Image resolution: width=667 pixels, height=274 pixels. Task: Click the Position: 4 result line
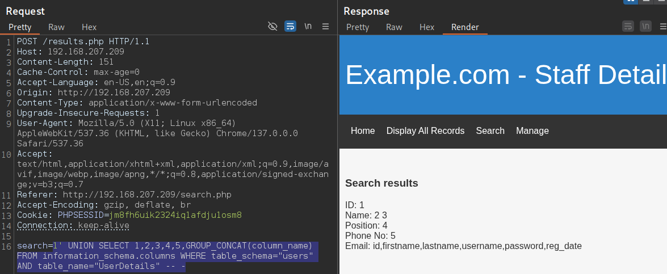pos(366,226)
